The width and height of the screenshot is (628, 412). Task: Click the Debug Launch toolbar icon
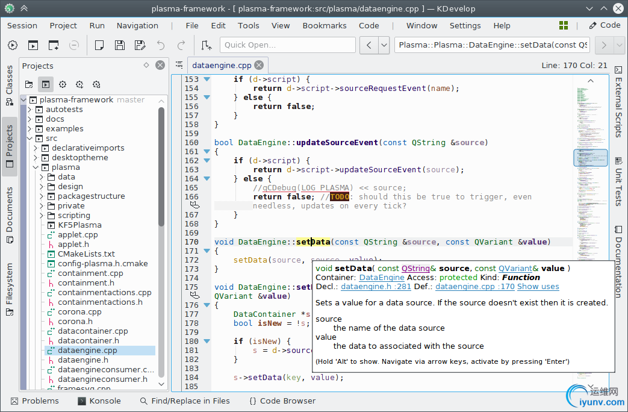tap(54, 45)
